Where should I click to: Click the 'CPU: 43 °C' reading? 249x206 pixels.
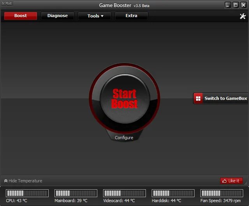pyautogui.click(x=16, y=201)
